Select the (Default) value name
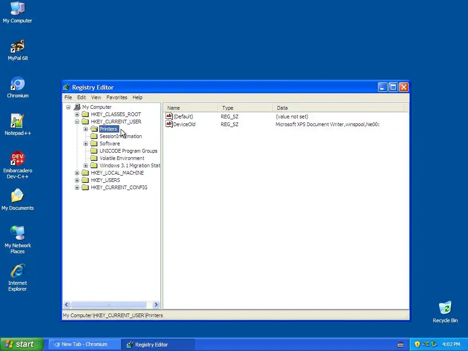This screenshot has height=351, width=468. click(183, 117)
